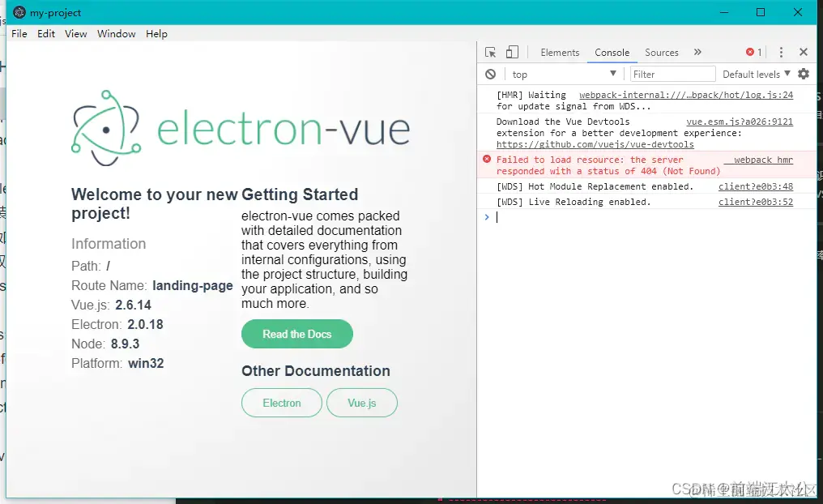Click the 'Welcome to your new project!' heading
Image resolution: width=823 pixels, height=504 pixels.
(x=154, y=203)
